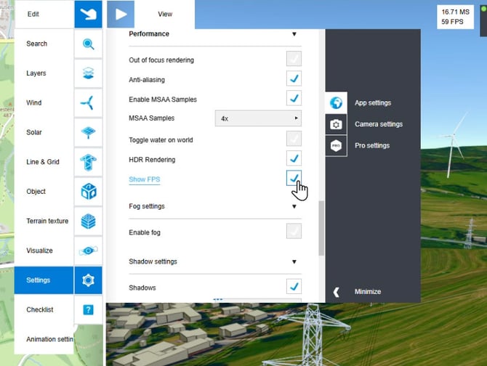487x366 pixels.
Task: Select the Line & Grid pylon icon
Action: [89, 162]
